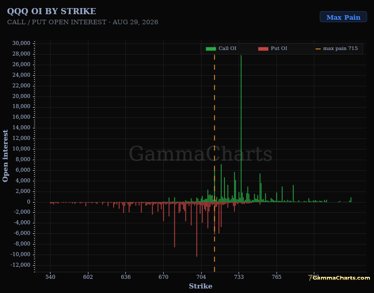
Task: Click the 30,000 y-axis label
Action: pos(21,43)
